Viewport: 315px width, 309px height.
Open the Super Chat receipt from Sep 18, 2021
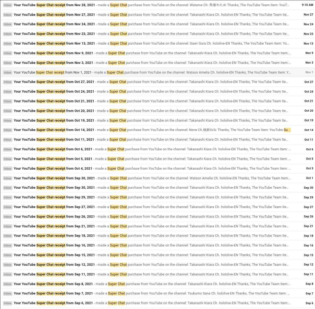tap(157, 236)
